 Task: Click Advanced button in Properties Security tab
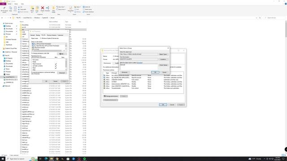click(x=62, y=73)
